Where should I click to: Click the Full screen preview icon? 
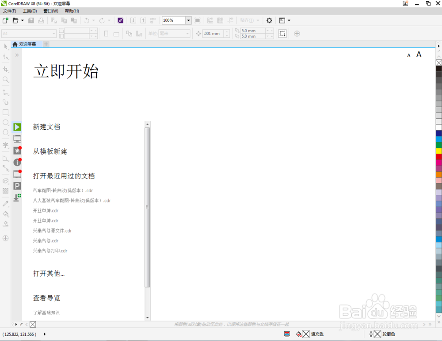click(198, 20)
